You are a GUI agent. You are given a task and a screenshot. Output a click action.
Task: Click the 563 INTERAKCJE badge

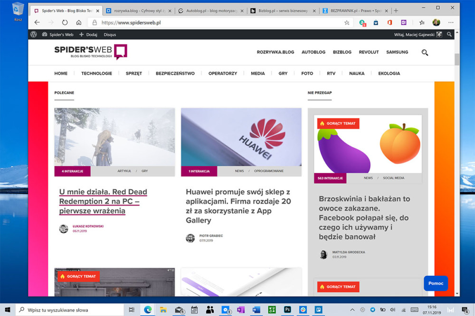click(x=330, y=178)
